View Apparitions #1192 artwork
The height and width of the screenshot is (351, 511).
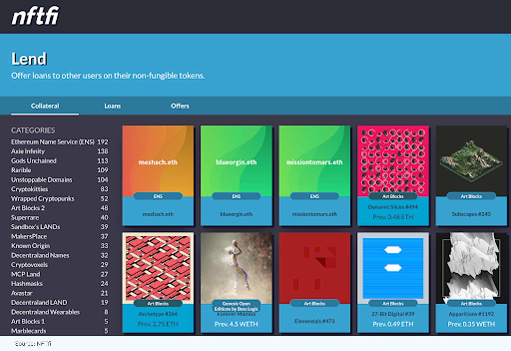pos(471,282)
